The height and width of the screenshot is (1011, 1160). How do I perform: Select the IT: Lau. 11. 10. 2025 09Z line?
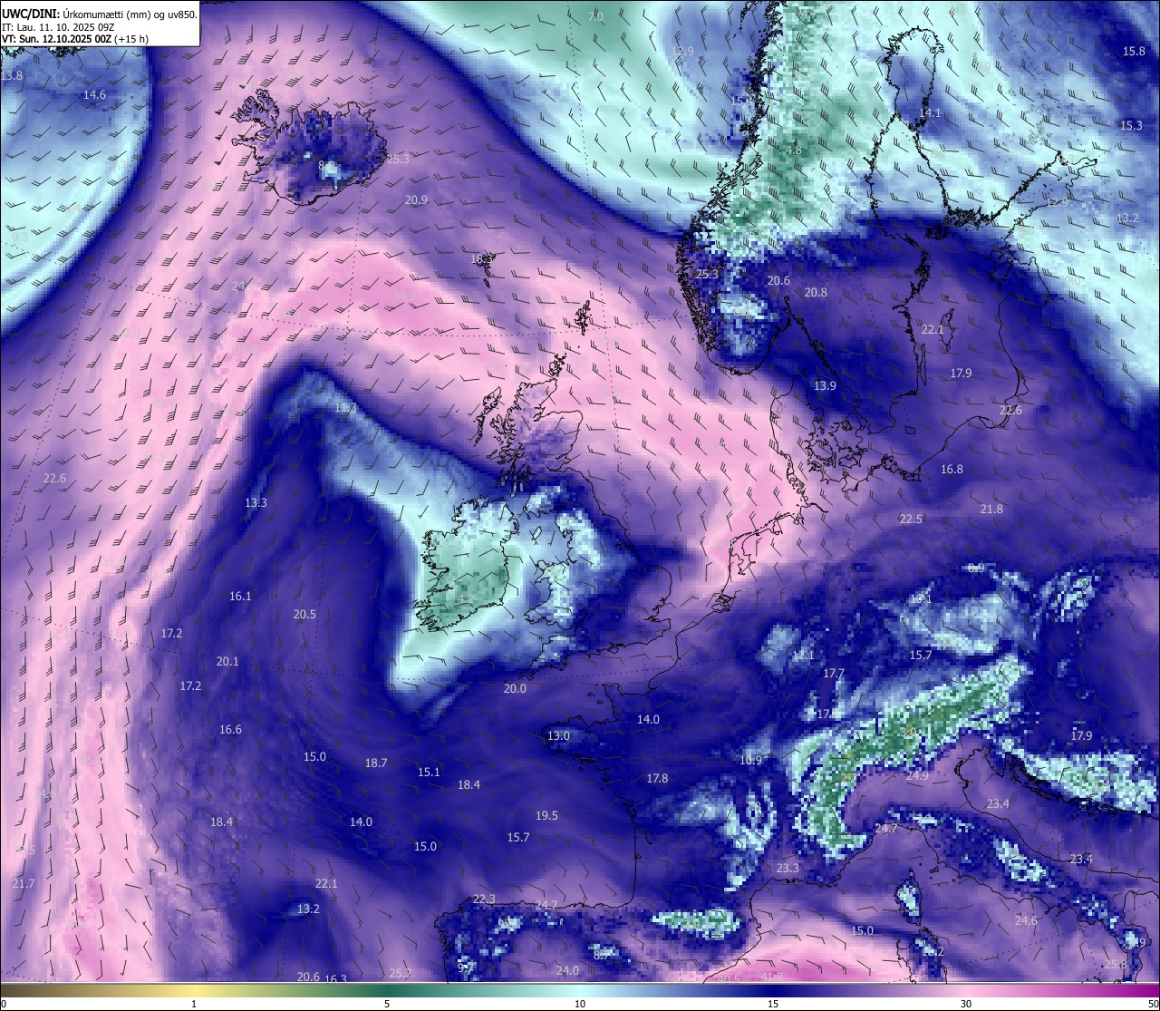click(59, 27)
